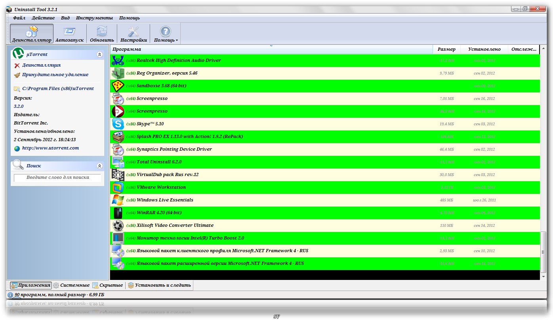Click the Skype program icon

pyautogui.click(x=118, y=124)
